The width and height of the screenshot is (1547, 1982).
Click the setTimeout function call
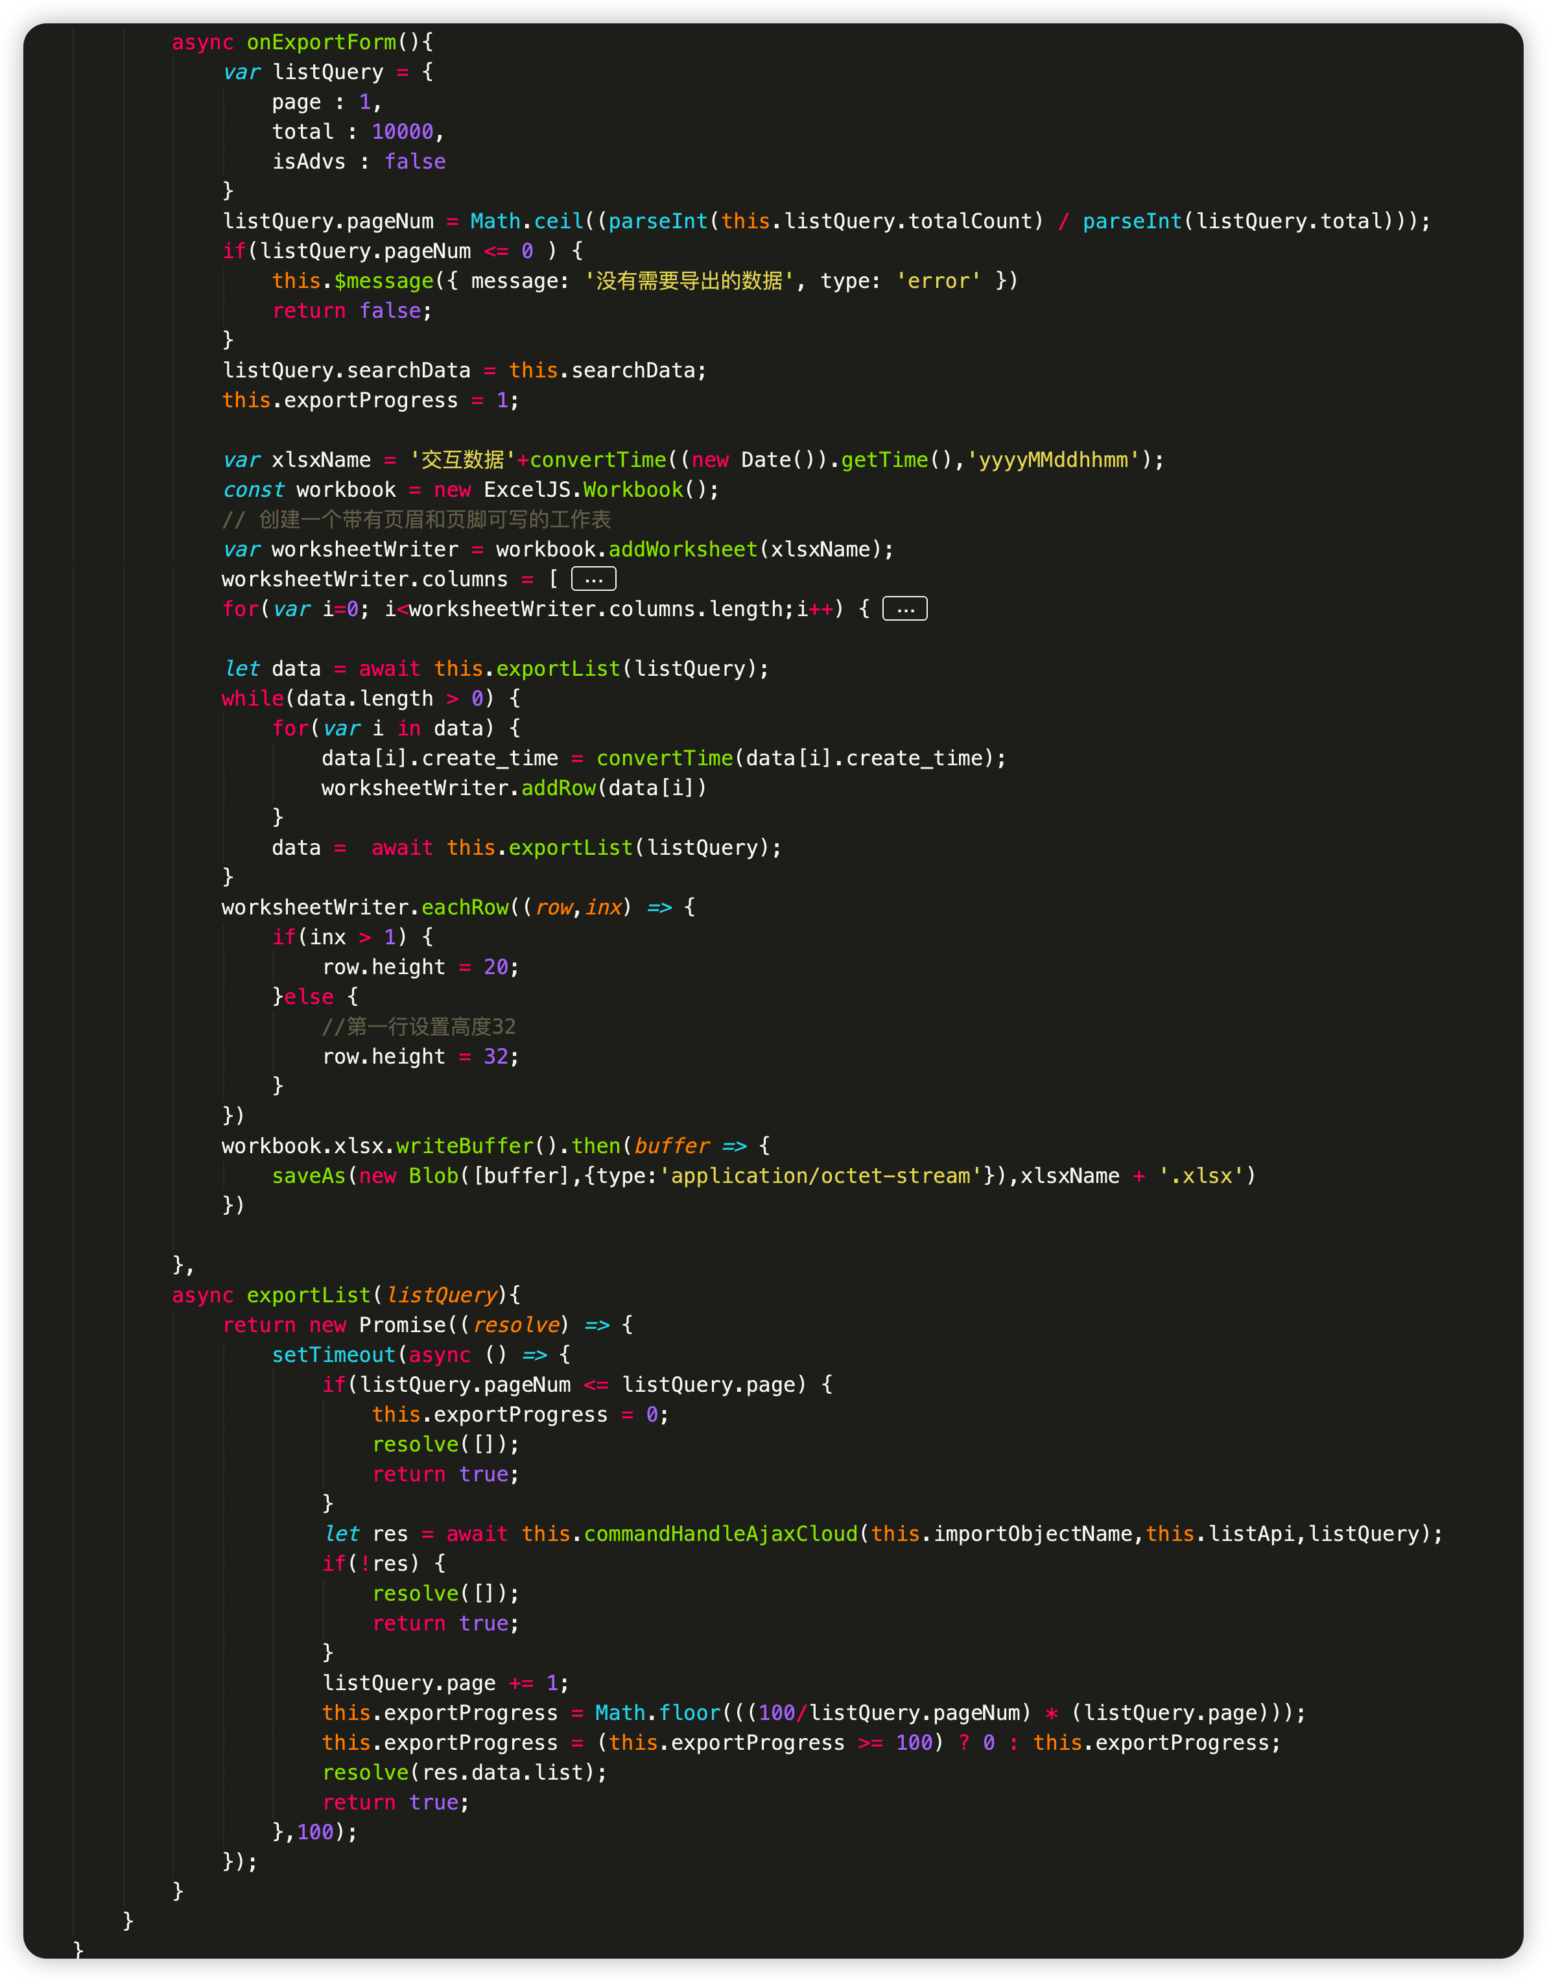[x=334, y=1355]
